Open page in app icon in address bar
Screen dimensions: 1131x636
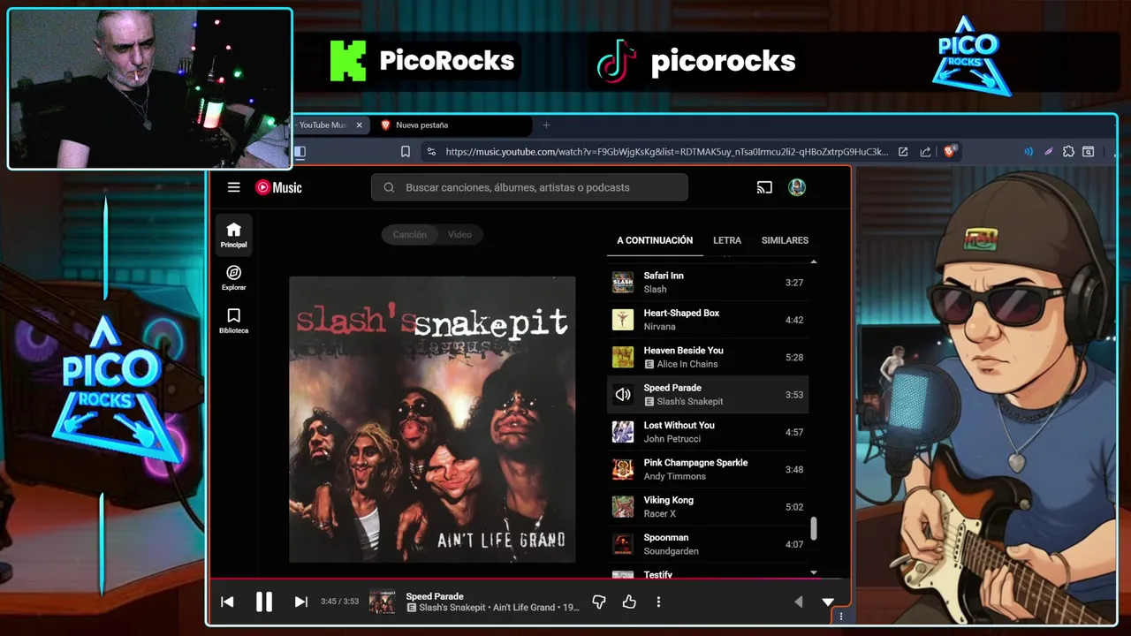click(x=903, y=152)
